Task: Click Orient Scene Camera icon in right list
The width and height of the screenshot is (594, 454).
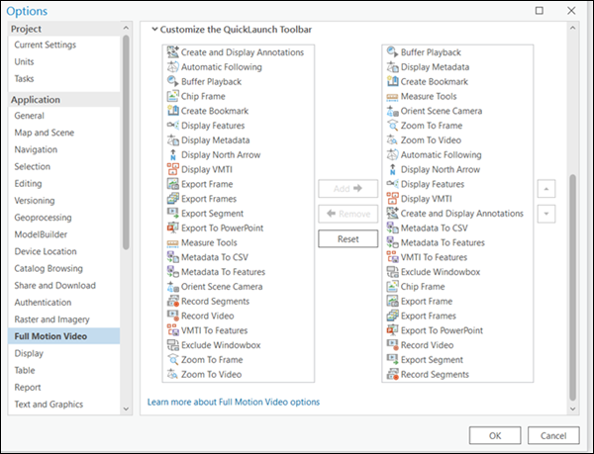Action: 392,111
